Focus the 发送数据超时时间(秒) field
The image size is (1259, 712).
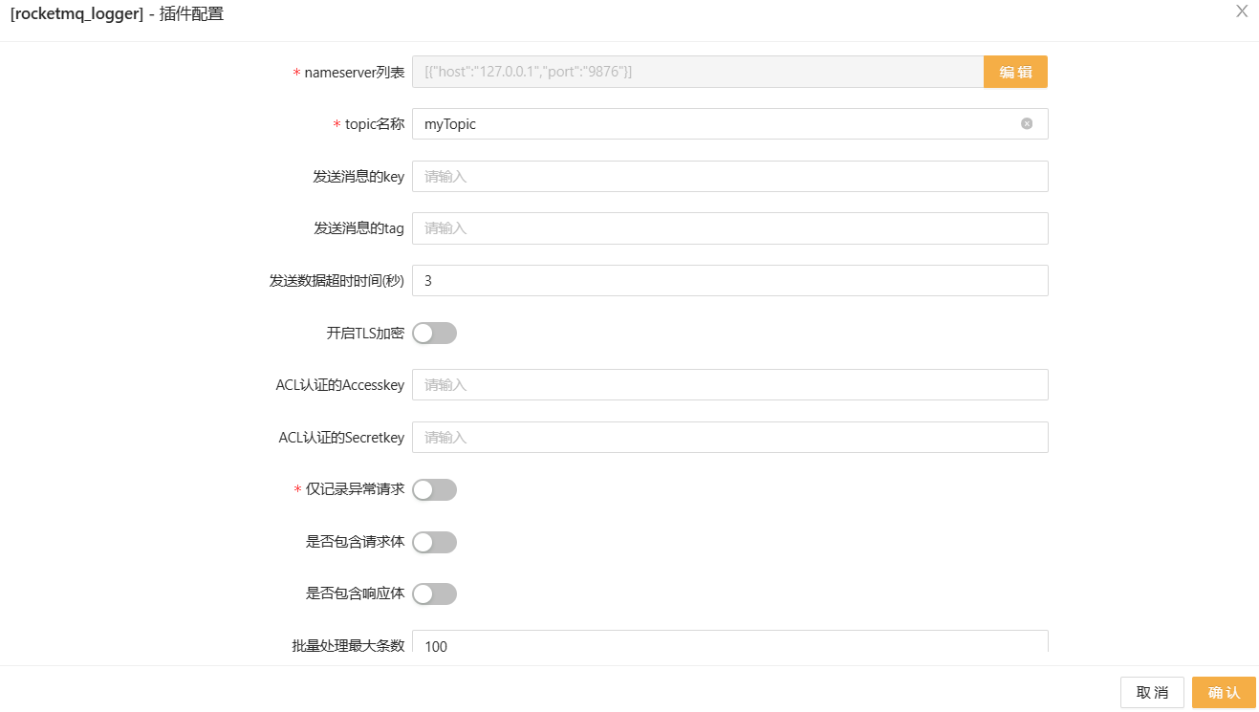[730, 281]
